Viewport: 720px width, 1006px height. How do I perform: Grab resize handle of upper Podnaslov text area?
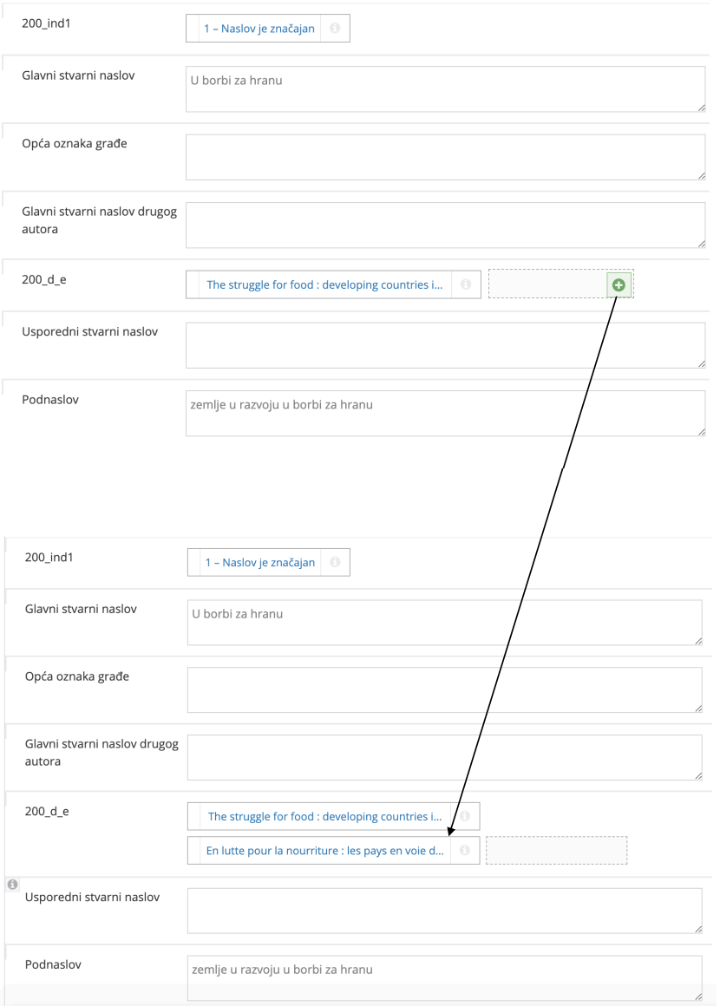click(701, 431)
